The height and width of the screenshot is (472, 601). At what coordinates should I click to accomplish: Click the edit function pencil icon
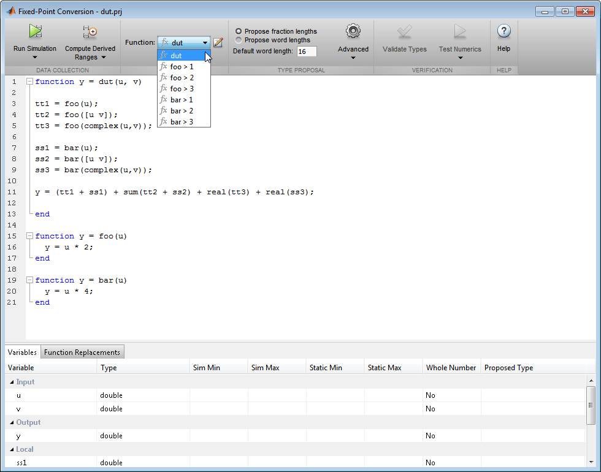218,43
